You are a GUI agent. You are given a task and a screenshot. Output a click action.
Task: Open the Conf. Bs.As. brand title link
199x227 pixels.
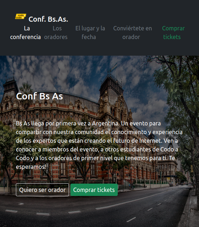(x=48, y=19)
